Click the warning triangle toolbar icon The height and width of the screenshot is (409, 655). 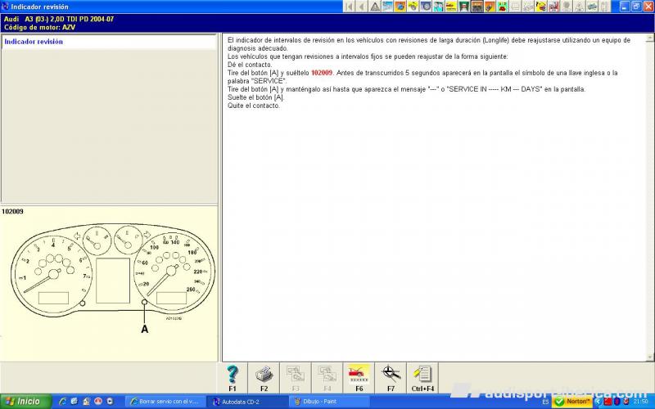point(375,7)
